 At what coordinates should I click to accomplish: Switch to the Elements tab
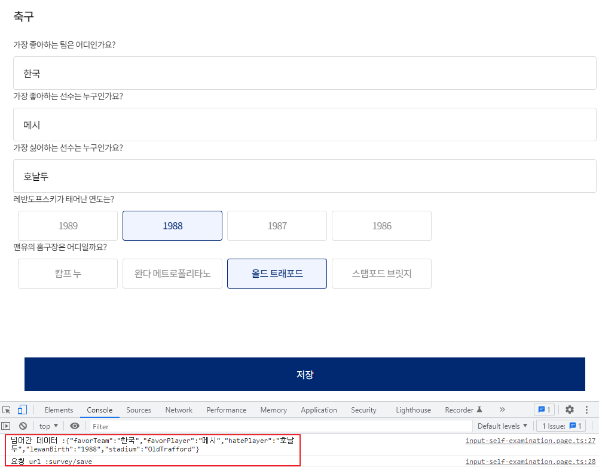59,410
